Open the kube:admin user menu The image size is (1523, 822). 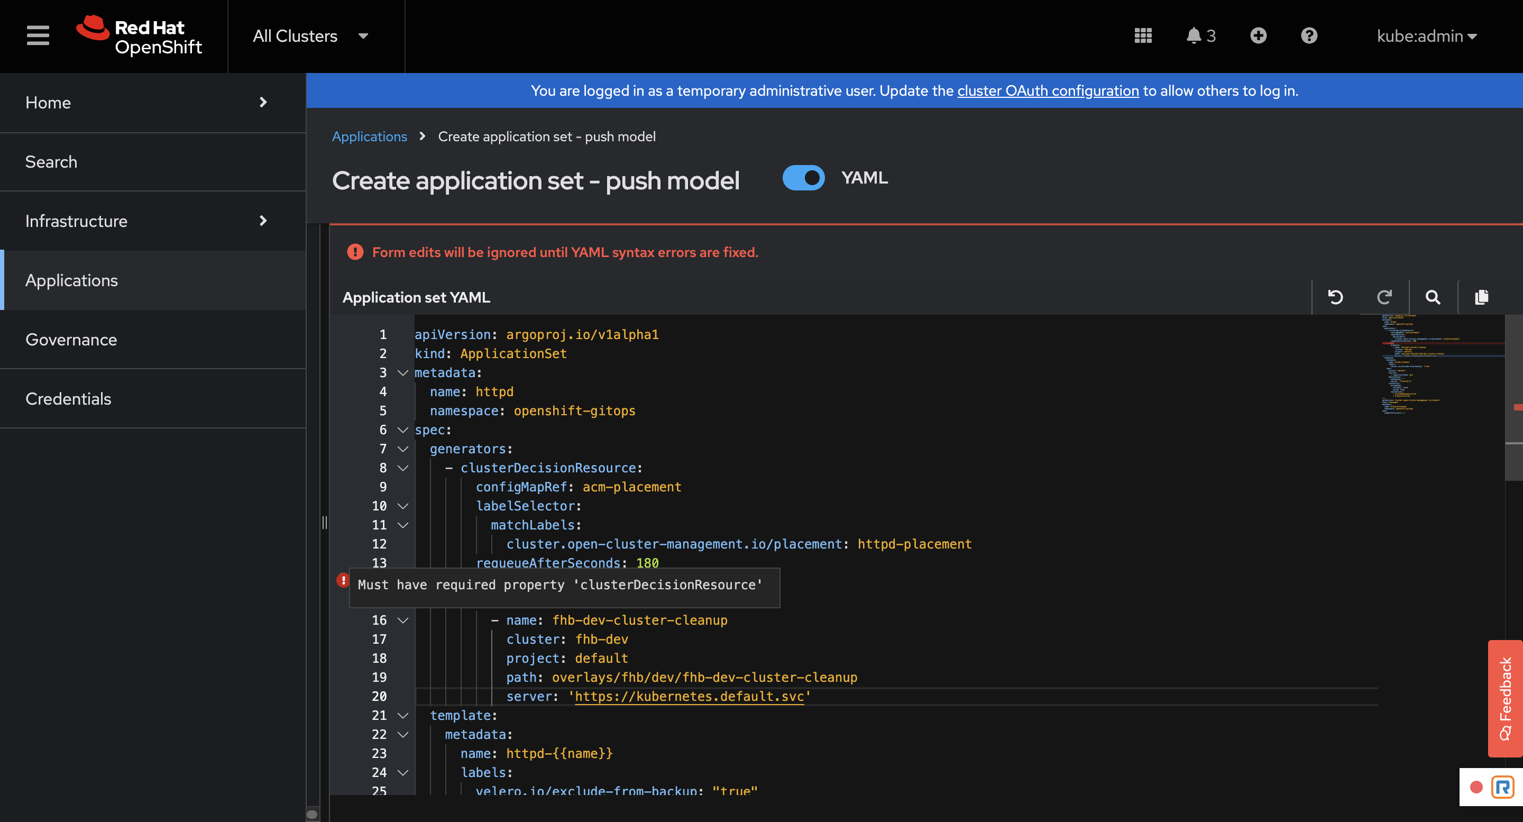click(1426, 36)
